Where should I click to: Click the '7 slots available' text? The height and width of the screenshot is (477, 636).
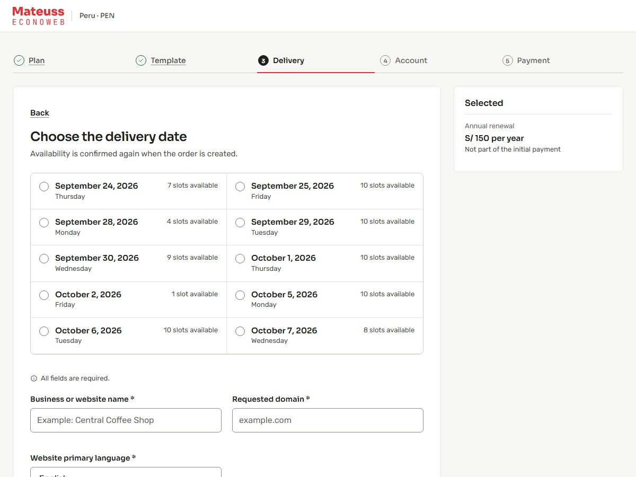pyautogui.click(x=192, y=185)
